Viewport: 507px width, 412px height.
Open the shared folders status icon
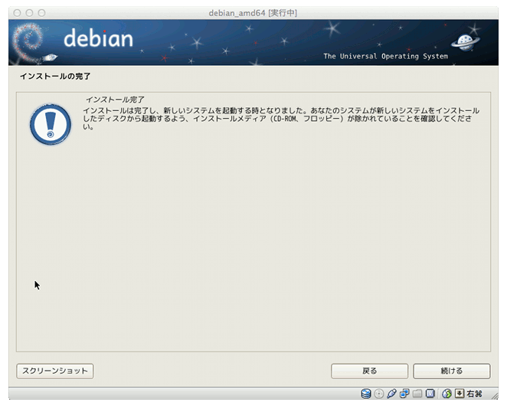click(417, 394)
